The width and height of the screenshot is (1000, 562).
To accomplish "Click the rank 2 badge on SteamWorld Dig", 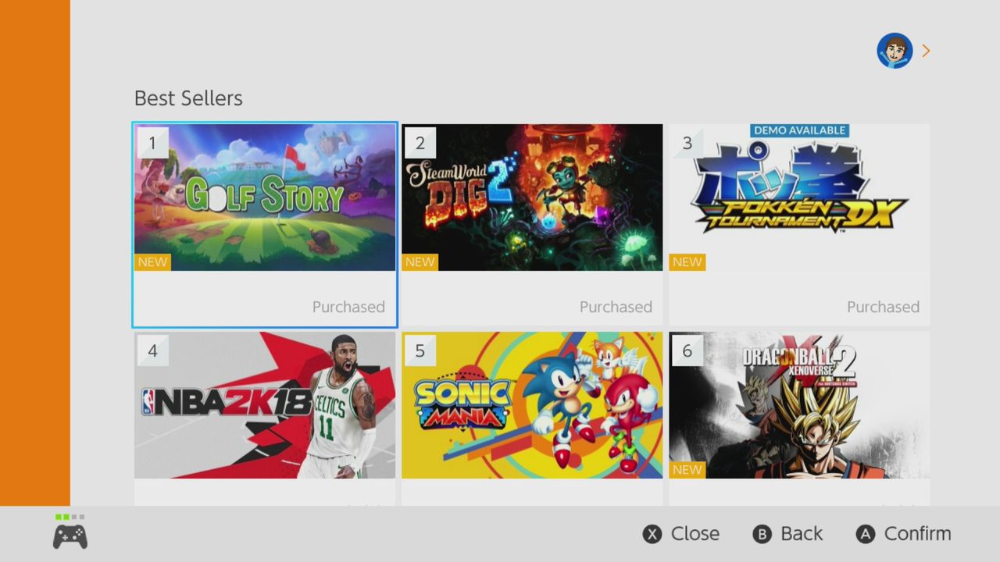I will [420, 143].
